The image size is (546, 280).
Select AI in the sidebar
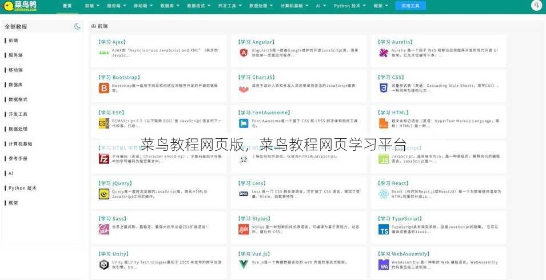click(x=10, y=173)
